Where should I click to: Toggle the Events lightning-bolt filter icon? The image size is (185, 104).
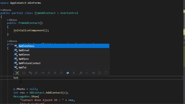click(74, 73)
